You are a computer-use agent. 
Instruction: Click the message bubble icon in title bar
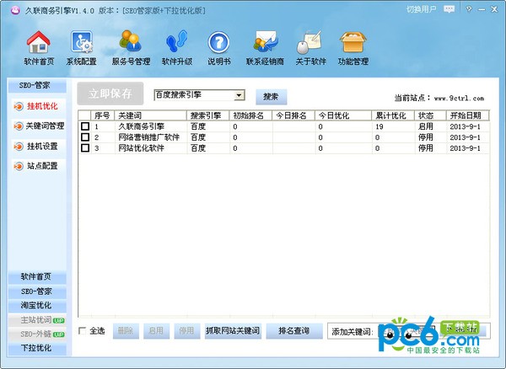(x=449, y=9)
